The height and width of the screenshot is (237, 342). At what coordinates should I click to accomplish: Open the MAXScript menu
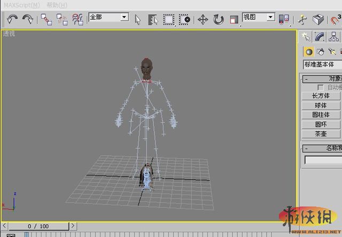[x=21, y=5]
